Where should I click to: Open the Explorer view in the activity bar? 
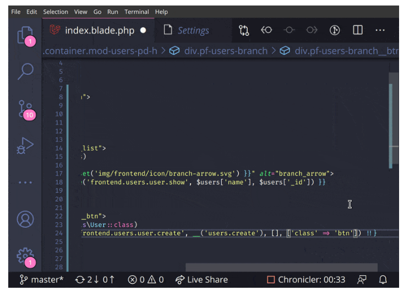tap(25, 35)
